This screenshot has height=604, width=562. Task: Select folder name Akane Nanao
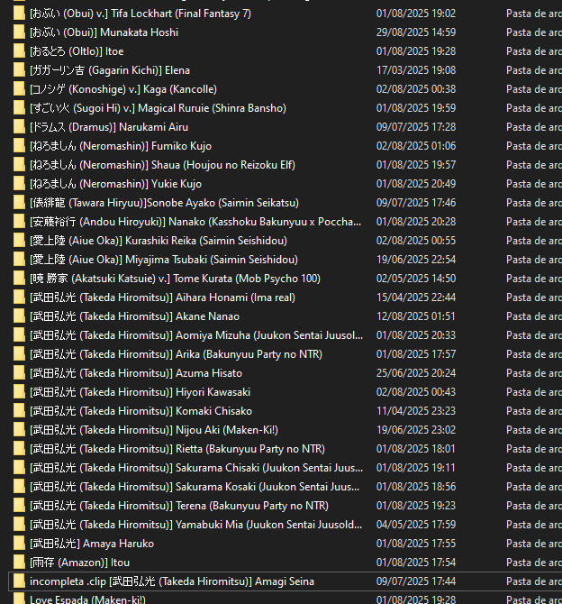135,316
